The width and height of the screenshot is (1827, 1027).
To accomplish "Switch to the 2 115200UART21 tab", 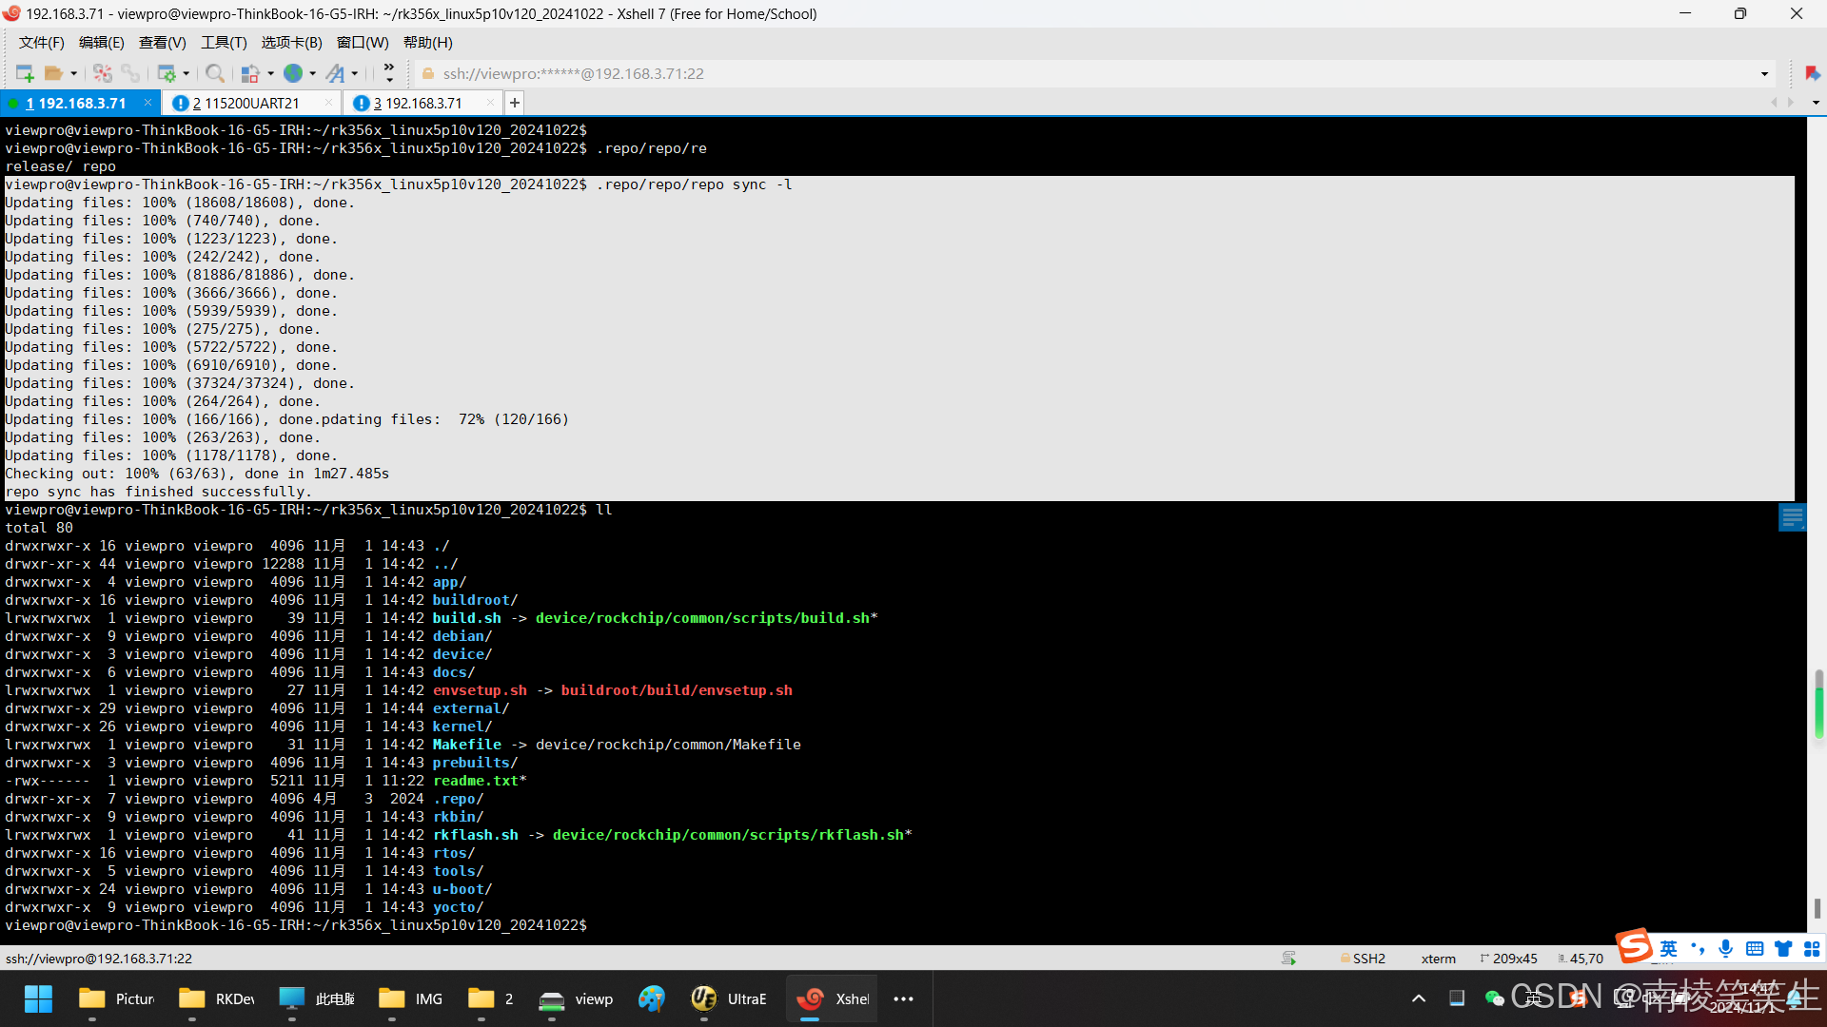I will (246, 103).
